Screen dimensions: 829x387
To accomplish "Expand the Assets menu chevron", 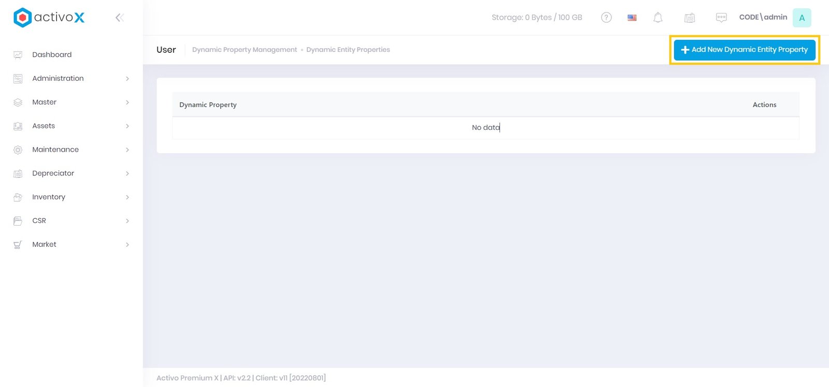I will (127, 126).
